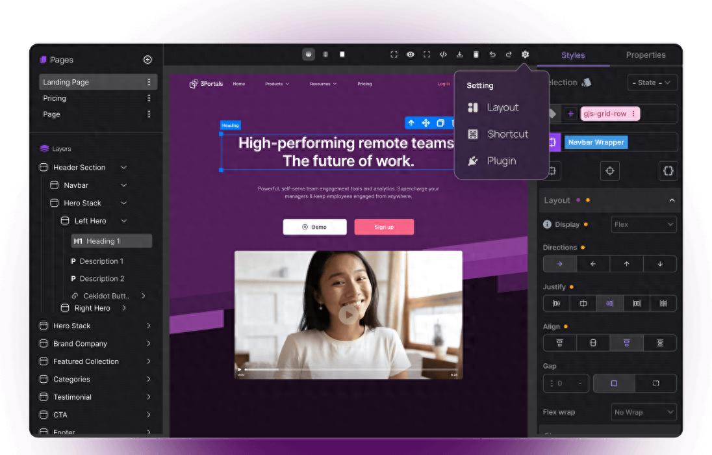Click the purple plus to add class

[571, 114]
